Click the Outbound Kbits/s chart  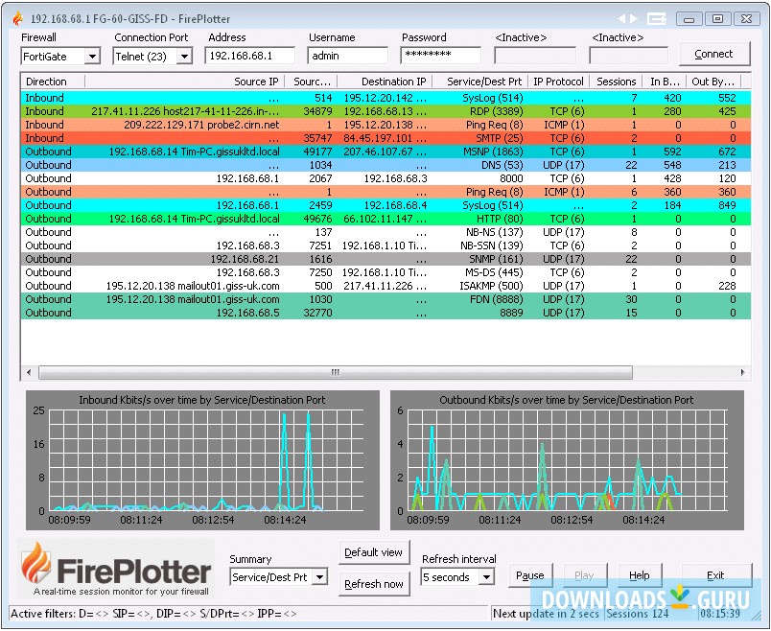coord(567,460)
